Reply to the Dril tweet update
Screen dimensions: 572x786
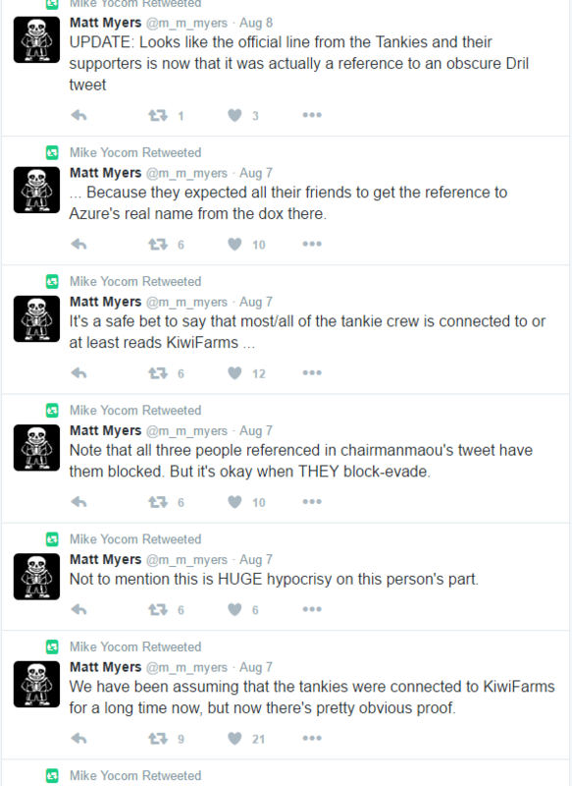[79, 116]
